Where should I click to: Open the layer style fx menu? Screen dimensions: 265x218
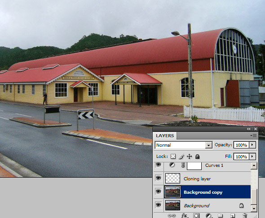click(x=185, y=216)
